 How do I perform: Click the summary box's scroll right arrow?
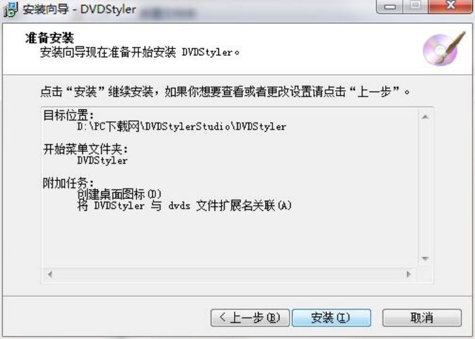tap(409, 274)
